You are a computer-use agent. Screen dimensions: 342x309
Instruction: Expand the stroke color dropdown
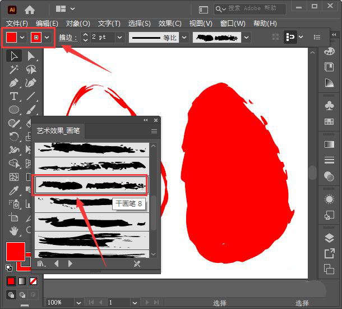[x=47, y=38]
